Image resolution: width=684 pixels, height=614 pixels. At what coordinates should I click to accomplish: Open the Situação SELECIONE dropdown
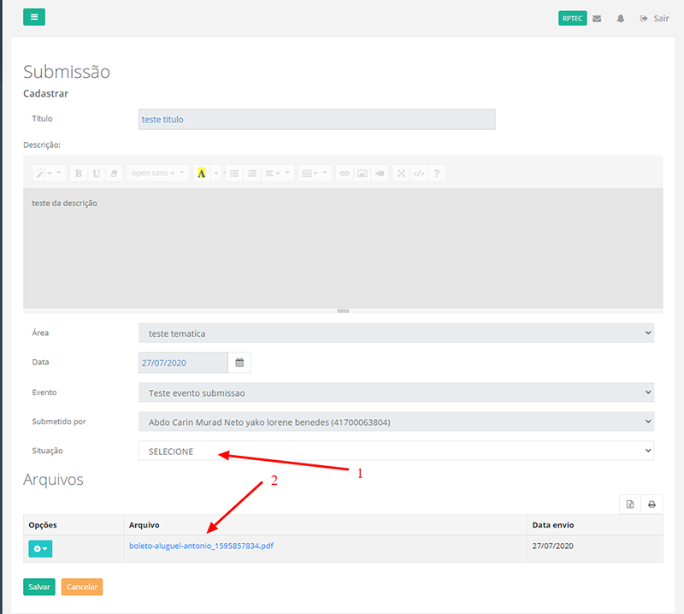tap(396, 451)
